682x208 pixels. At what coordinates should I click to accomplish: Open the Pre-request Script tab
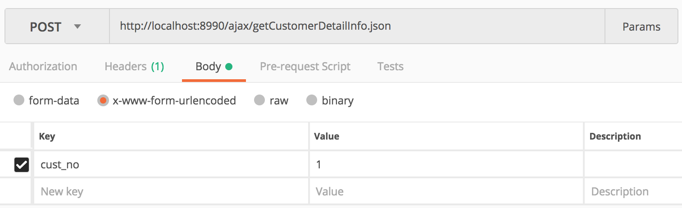tap(305, 67)
